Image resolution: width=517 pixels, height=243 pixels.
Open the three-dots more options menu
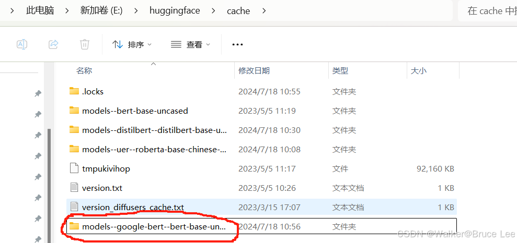[237, 44]
